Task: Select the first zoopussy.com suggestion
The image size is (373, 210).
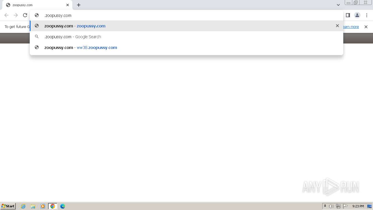Action: click(186, 26)
